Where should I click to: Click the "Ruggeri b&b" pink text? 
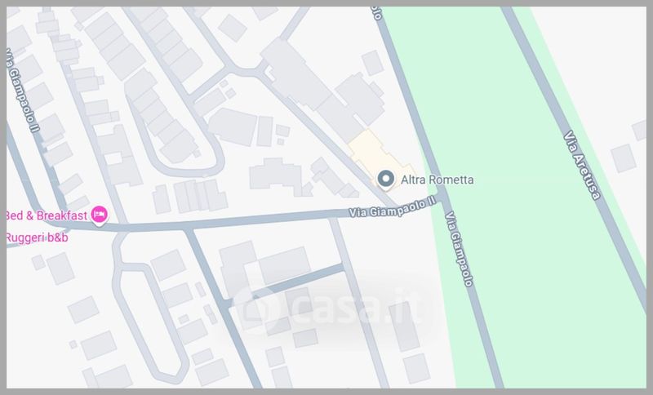[x=37, y=237]
